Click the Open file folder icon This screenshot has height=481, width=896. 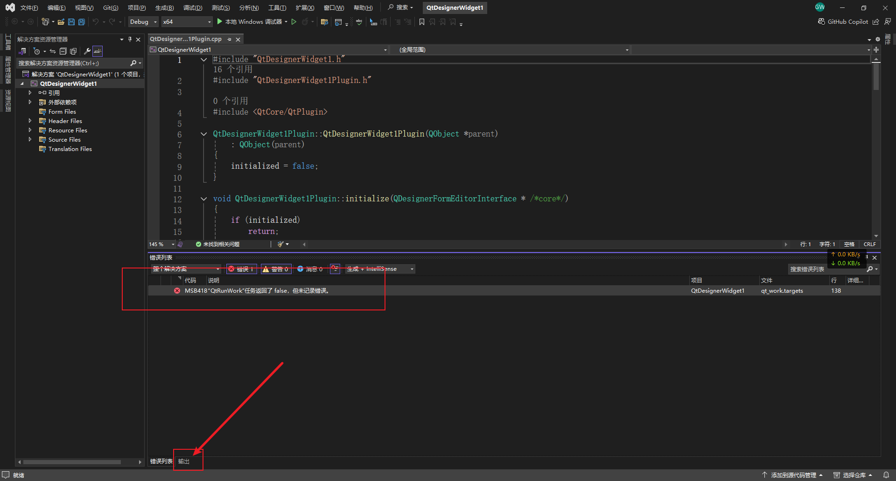[x=61, y=22]
